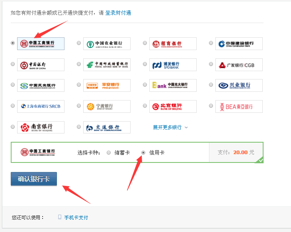
Task: Select radio button for 上海农商银行 SRCB
Action: pos(13,106)
